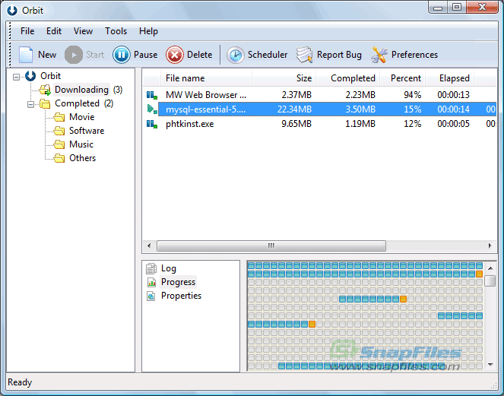The width and height of the screenshot is (504, 396).
Task: Click the Orbit root node icon in the tree
Action: tap(30, 76)
